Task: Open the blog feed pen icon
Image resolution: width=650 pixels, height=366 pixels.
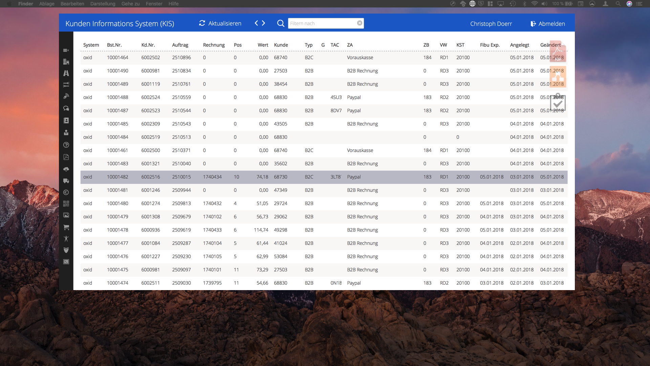Action: tap(66, 97)
